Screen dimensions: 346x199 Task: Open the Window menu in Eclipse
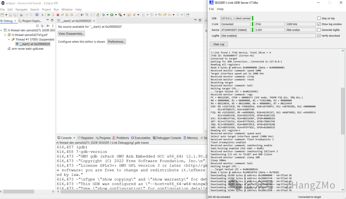point(67,10)
